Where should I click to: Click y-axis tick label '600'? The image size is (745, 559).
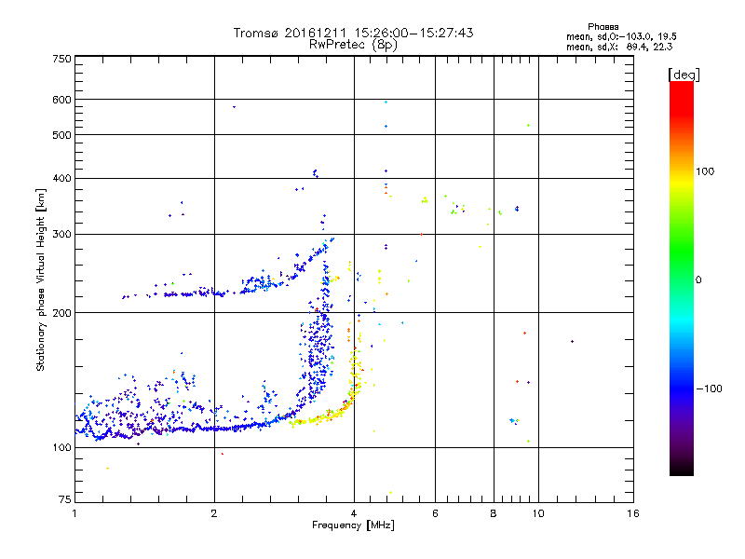pyautogui.click(x=61, y=100)
